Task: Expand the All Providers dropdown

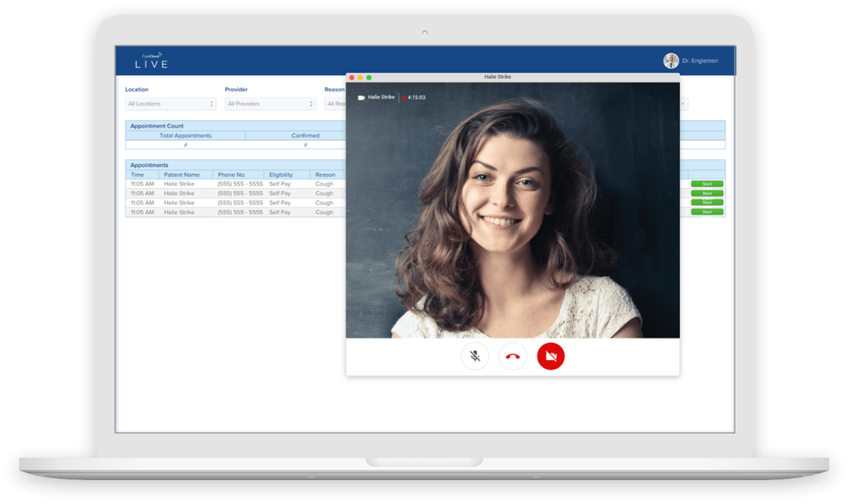Action: pos(270,104)
